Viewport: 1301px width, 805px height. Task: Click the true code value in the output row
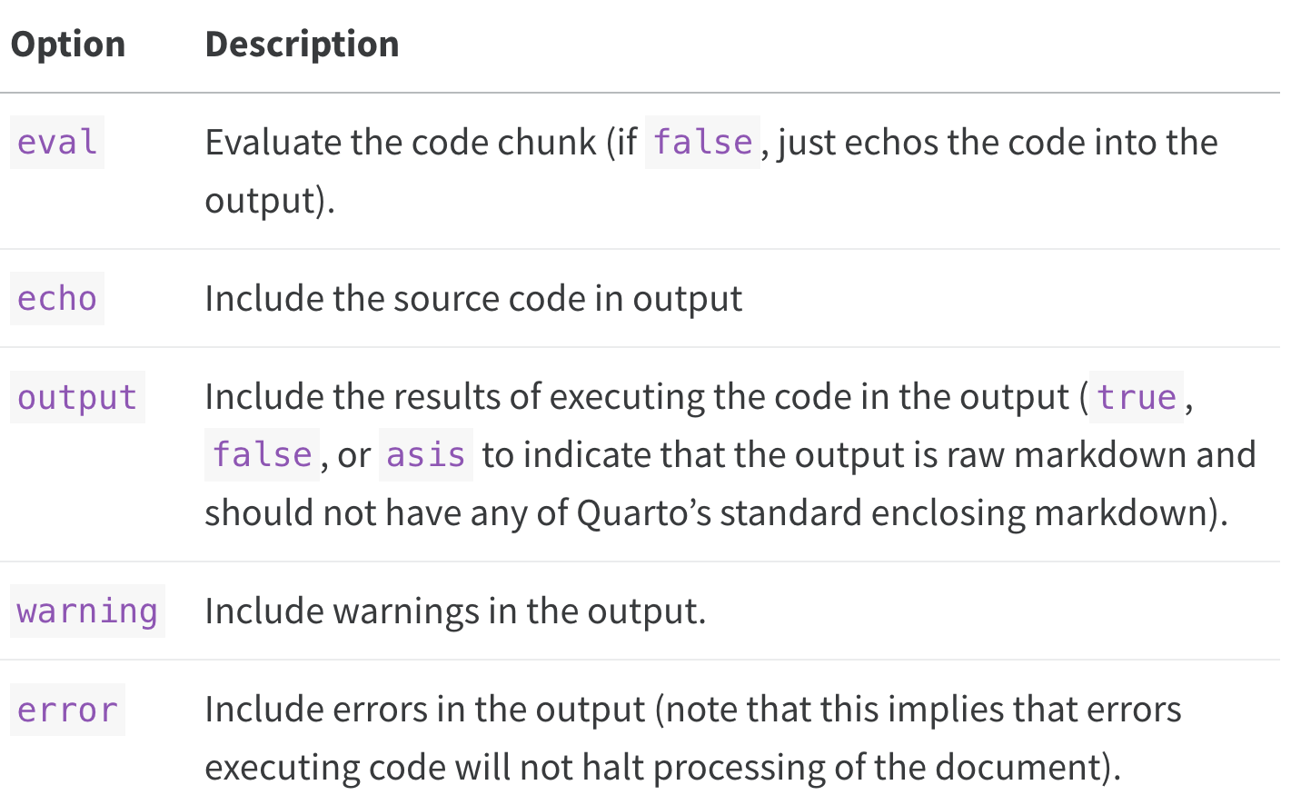pos(1137,397)
